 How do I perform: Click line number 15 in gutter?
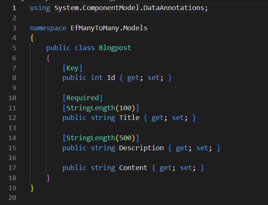click(x=12, y=148)
